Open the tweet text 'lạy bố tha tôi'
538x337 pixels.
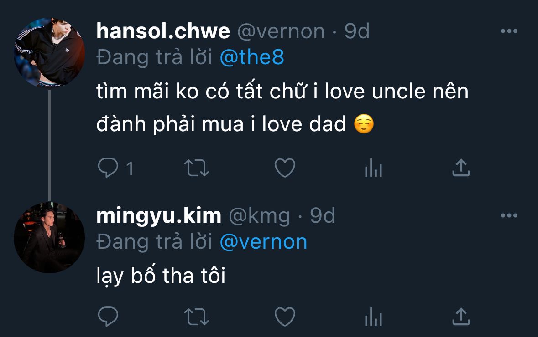point(161,276)
